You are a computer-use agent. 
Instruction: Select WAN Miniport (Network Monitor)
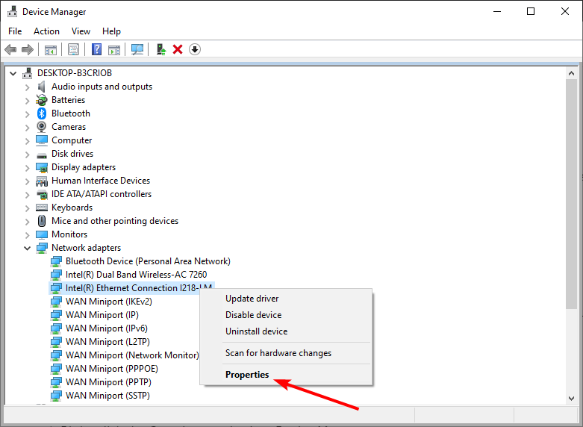[132, 355]
